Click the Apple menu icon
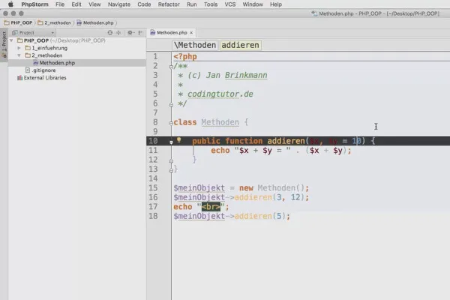 coord(10,4)
